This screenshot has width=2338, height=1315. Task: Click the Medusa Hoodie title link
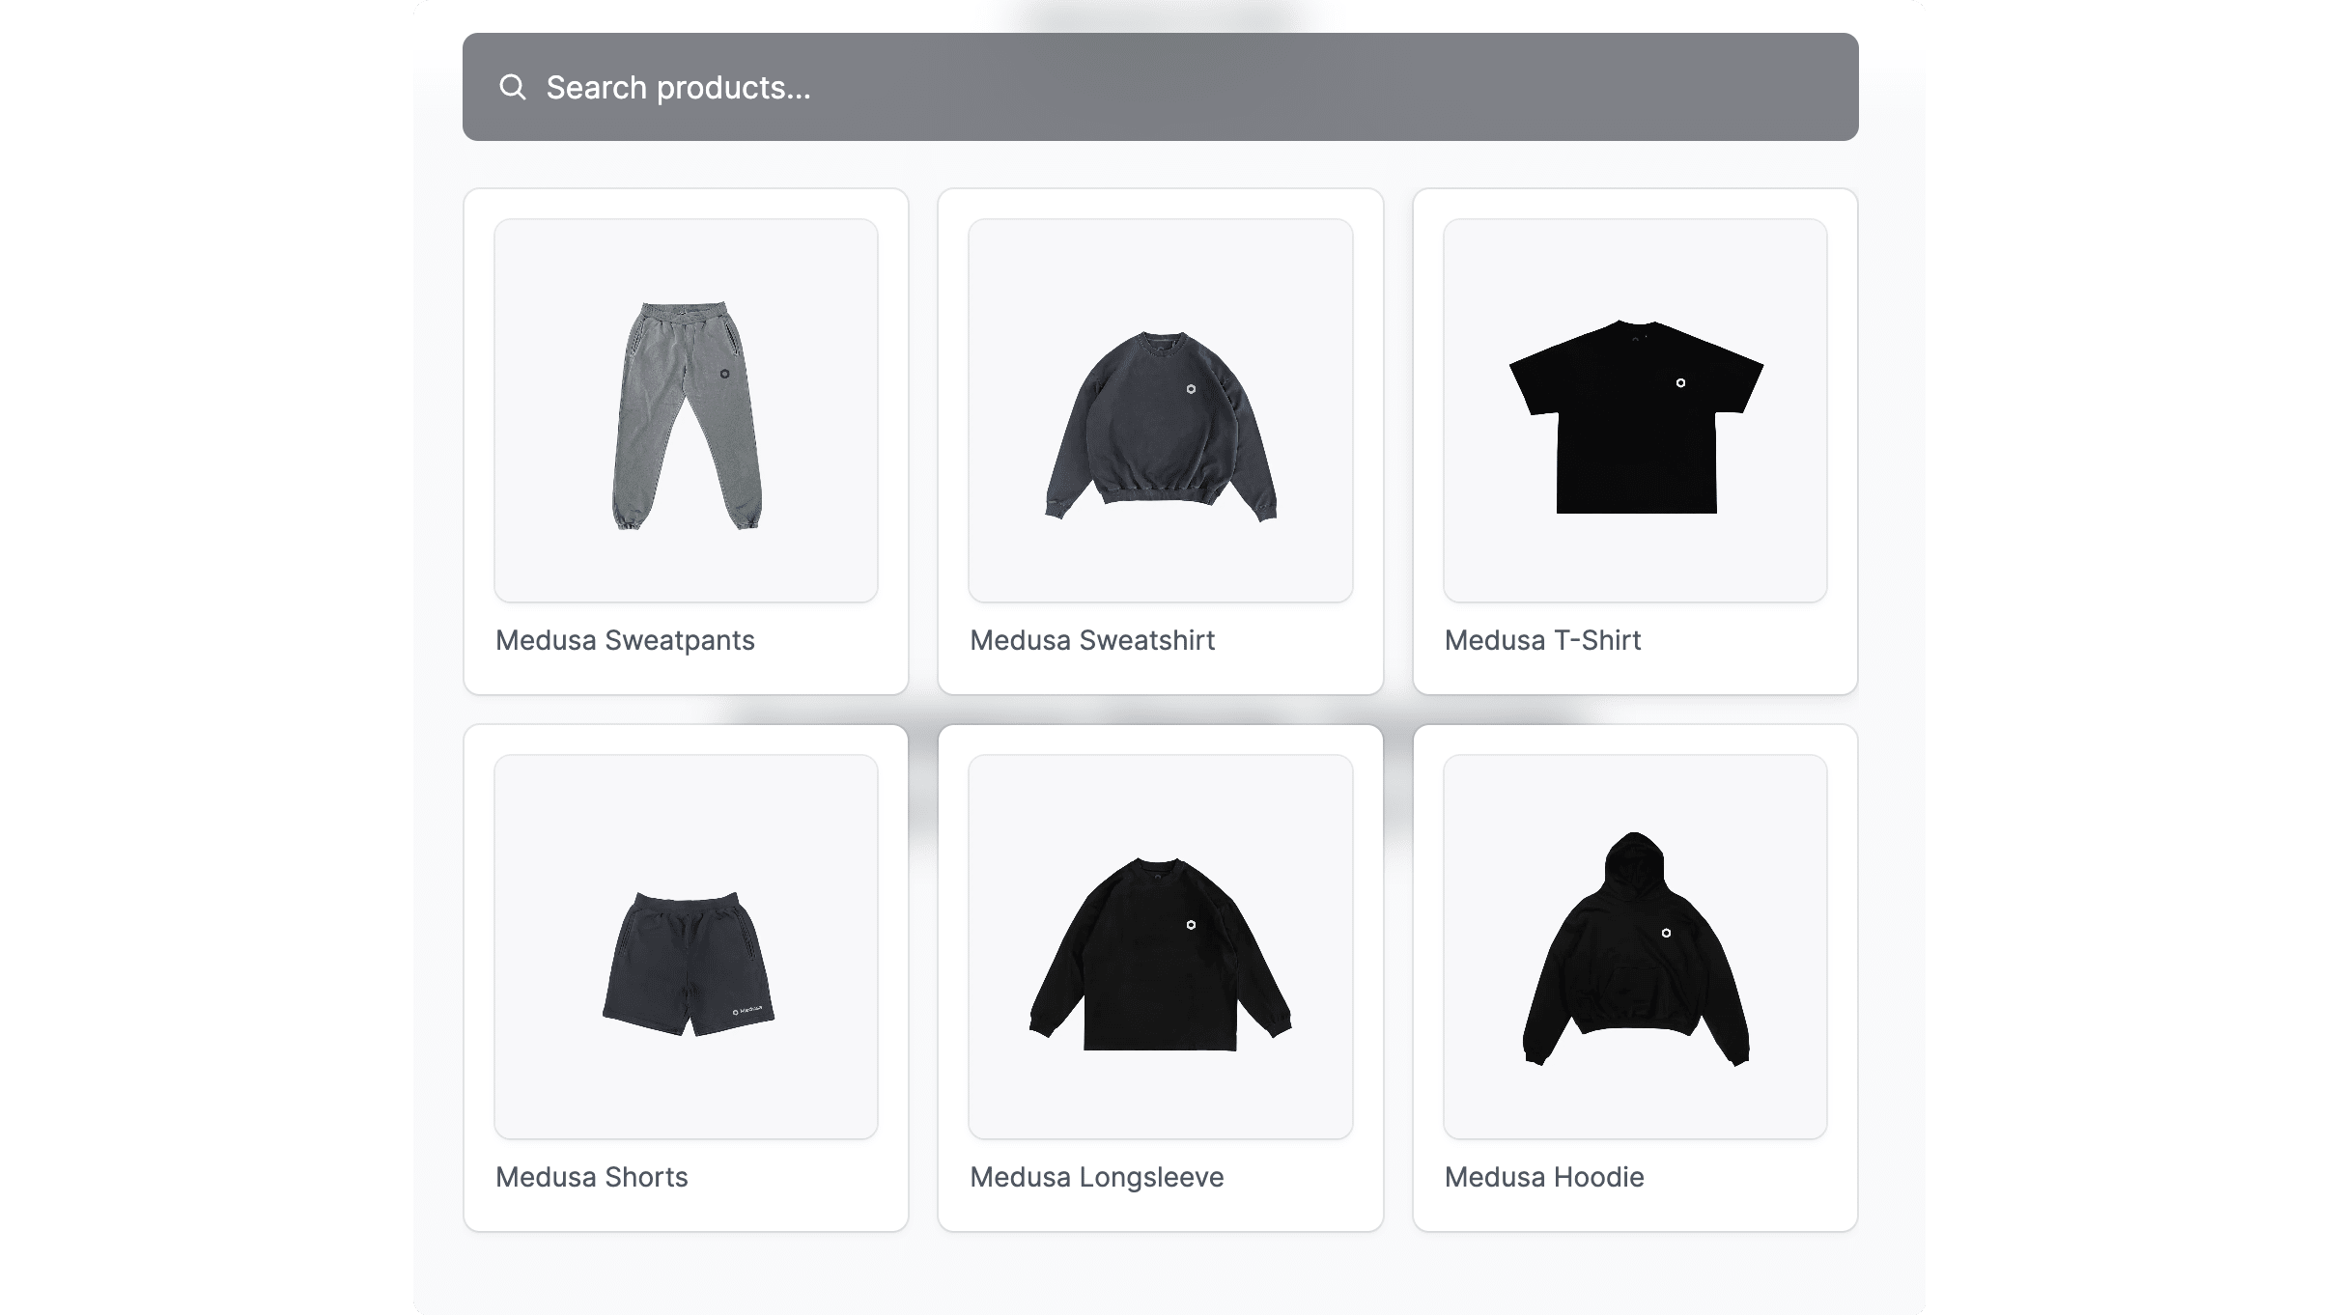point(1544,1177)
